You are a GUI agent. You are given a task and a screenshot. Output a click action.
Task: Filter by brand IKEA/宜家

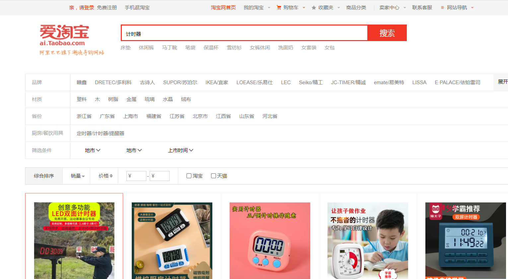pos(217,83)
